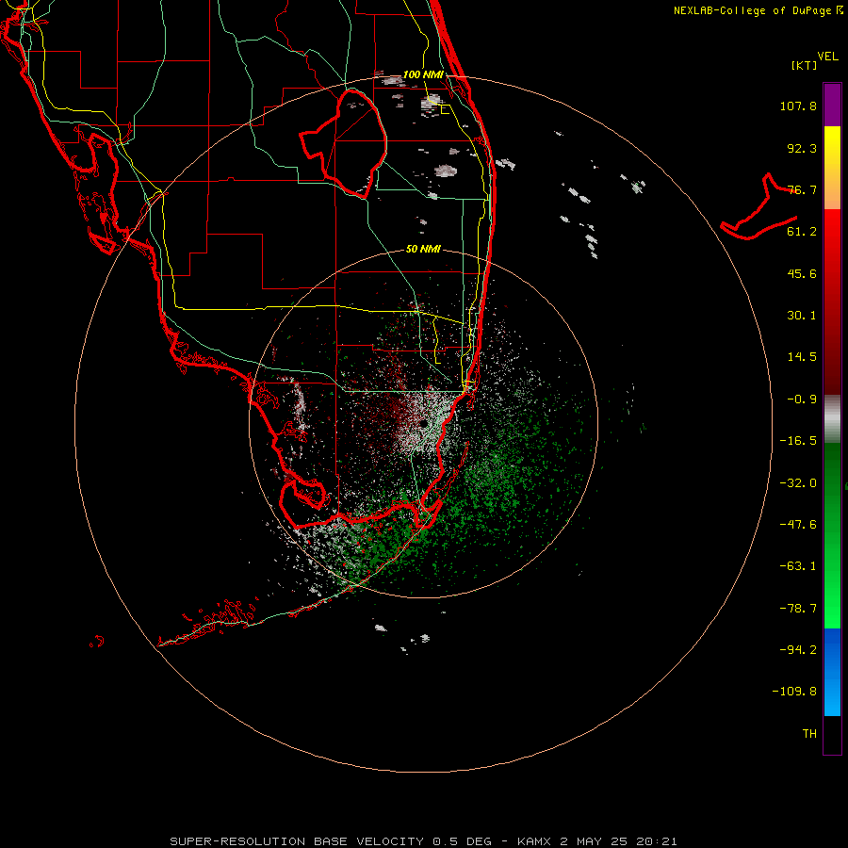Click the gray near-zero color bar segment
848x848 pixels.
click(x=832, y=419)
